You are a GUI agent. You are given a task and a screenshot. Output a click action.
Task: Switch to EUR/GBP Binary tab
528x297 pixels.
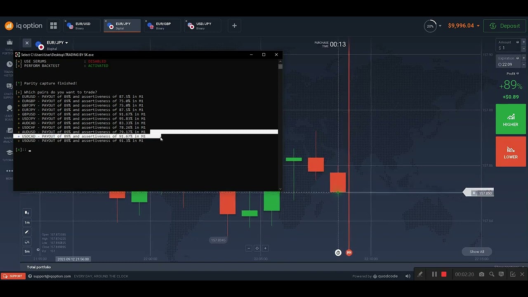163,26
